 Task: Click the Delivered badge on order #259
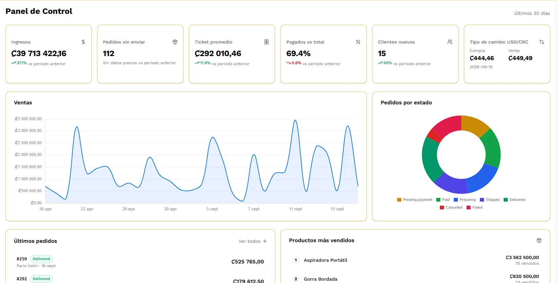click(x=41, y=259)
